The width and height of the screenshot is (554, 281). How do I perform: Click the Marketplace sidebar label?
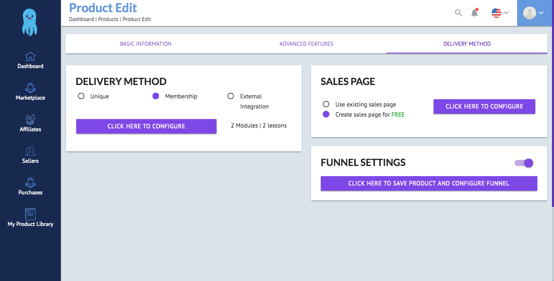(30, 98)
